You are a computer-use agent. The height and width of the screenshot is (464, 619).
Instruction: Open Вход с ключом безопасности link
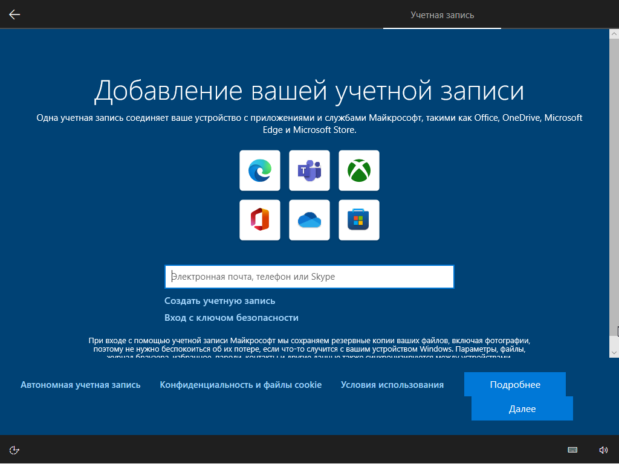click(232, 318)
